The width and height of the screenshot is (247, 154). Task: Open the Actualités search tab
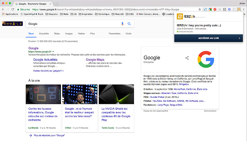click(44, 33)
